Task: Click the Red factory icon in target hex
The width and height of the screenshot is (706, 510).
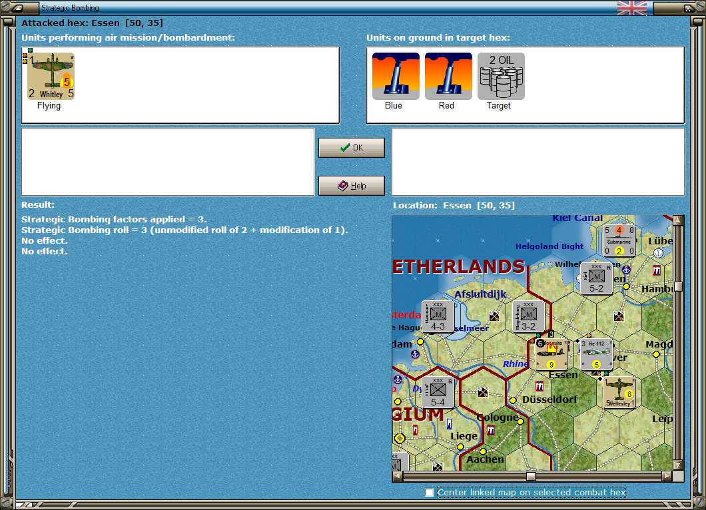Action: (448, 76)
